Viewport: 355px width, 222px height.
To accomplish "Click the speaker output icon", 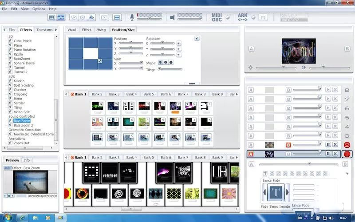I will [x=172, y=17].
